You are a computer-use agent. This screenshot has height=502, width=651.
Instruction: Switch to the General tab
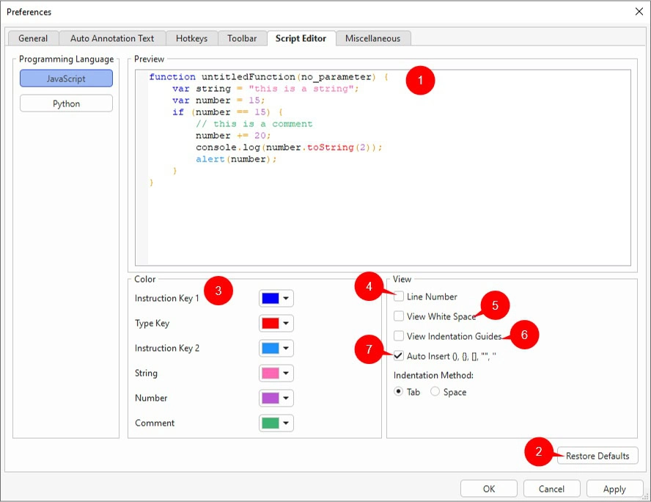tap(32, 37)
